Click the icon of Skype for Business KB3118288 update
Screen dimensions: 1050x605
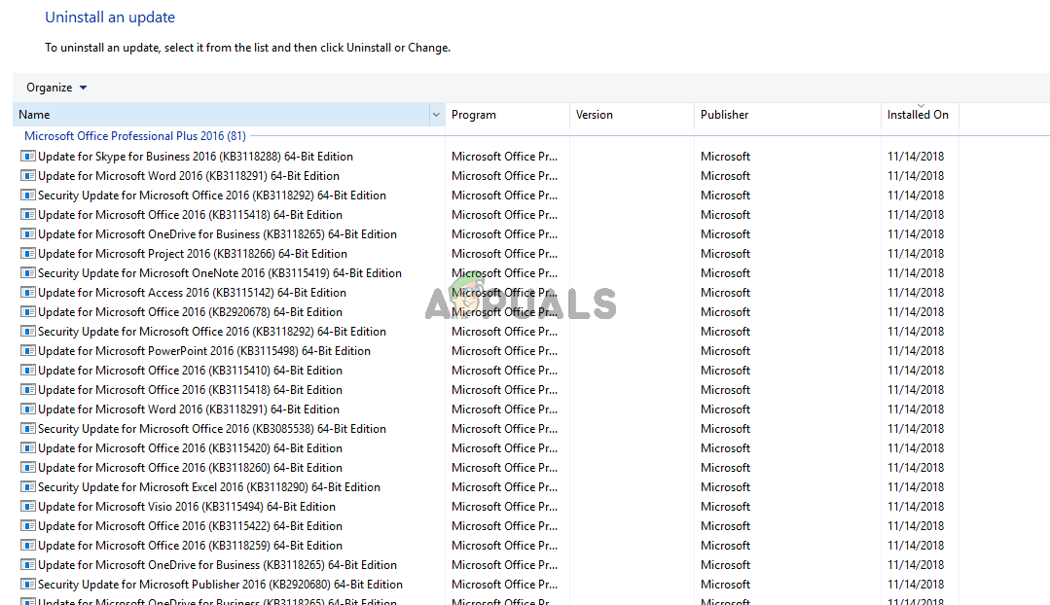point(28,156)
